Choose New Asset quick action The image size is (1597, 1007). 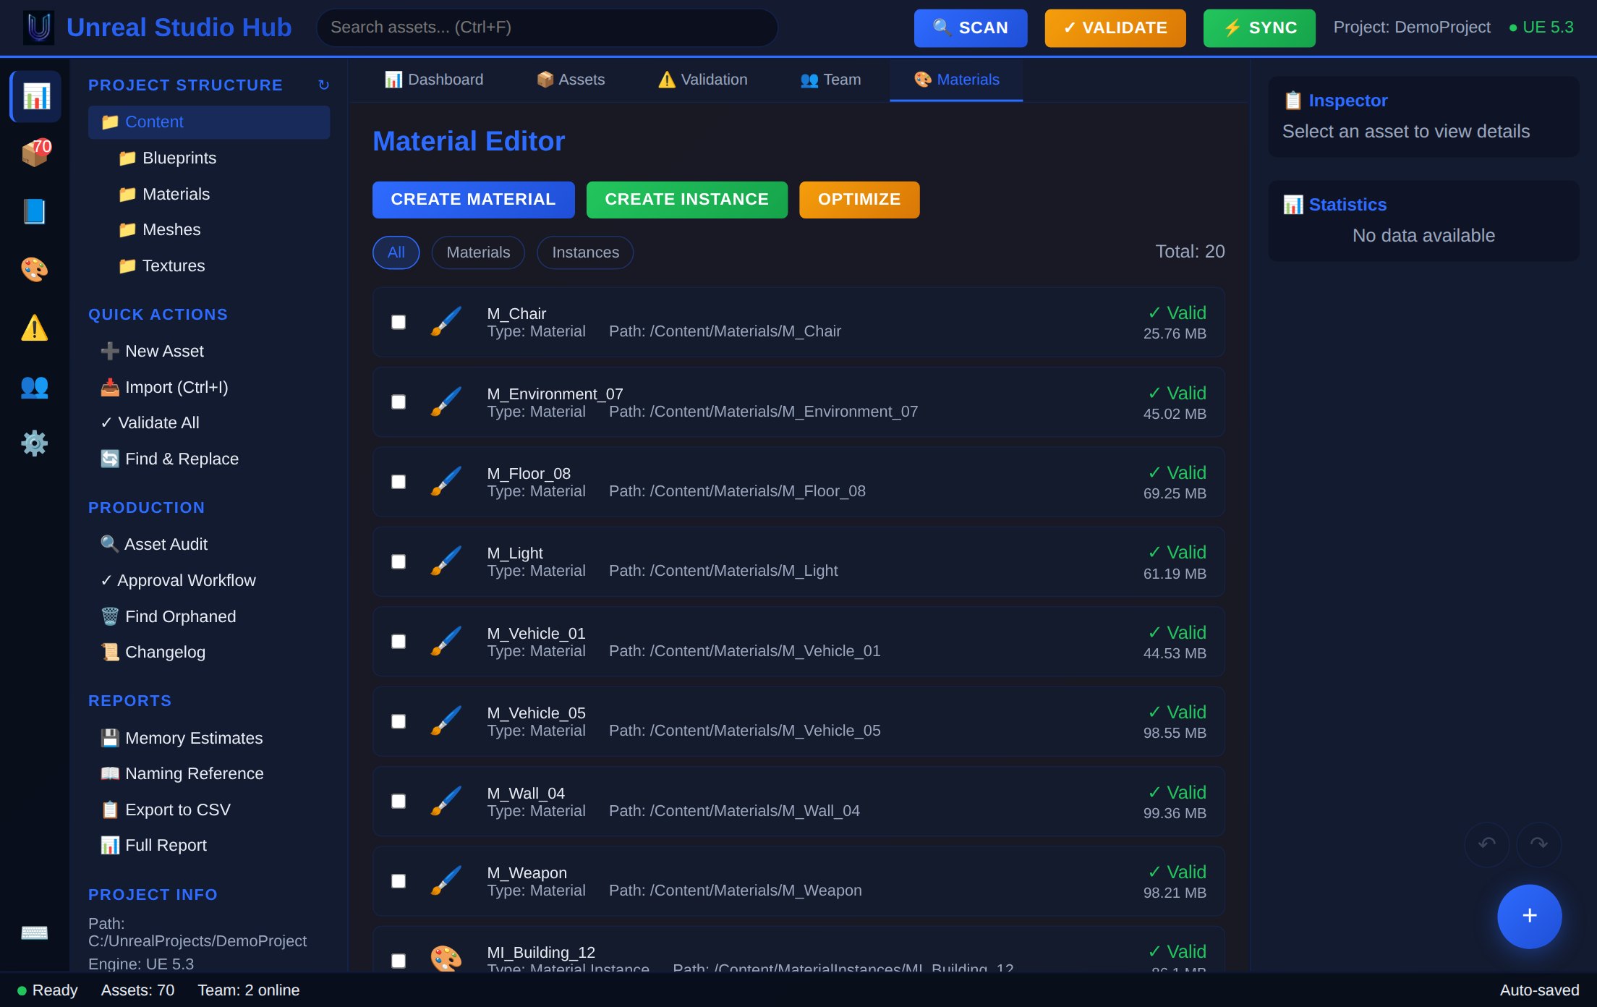coord(209,351)
